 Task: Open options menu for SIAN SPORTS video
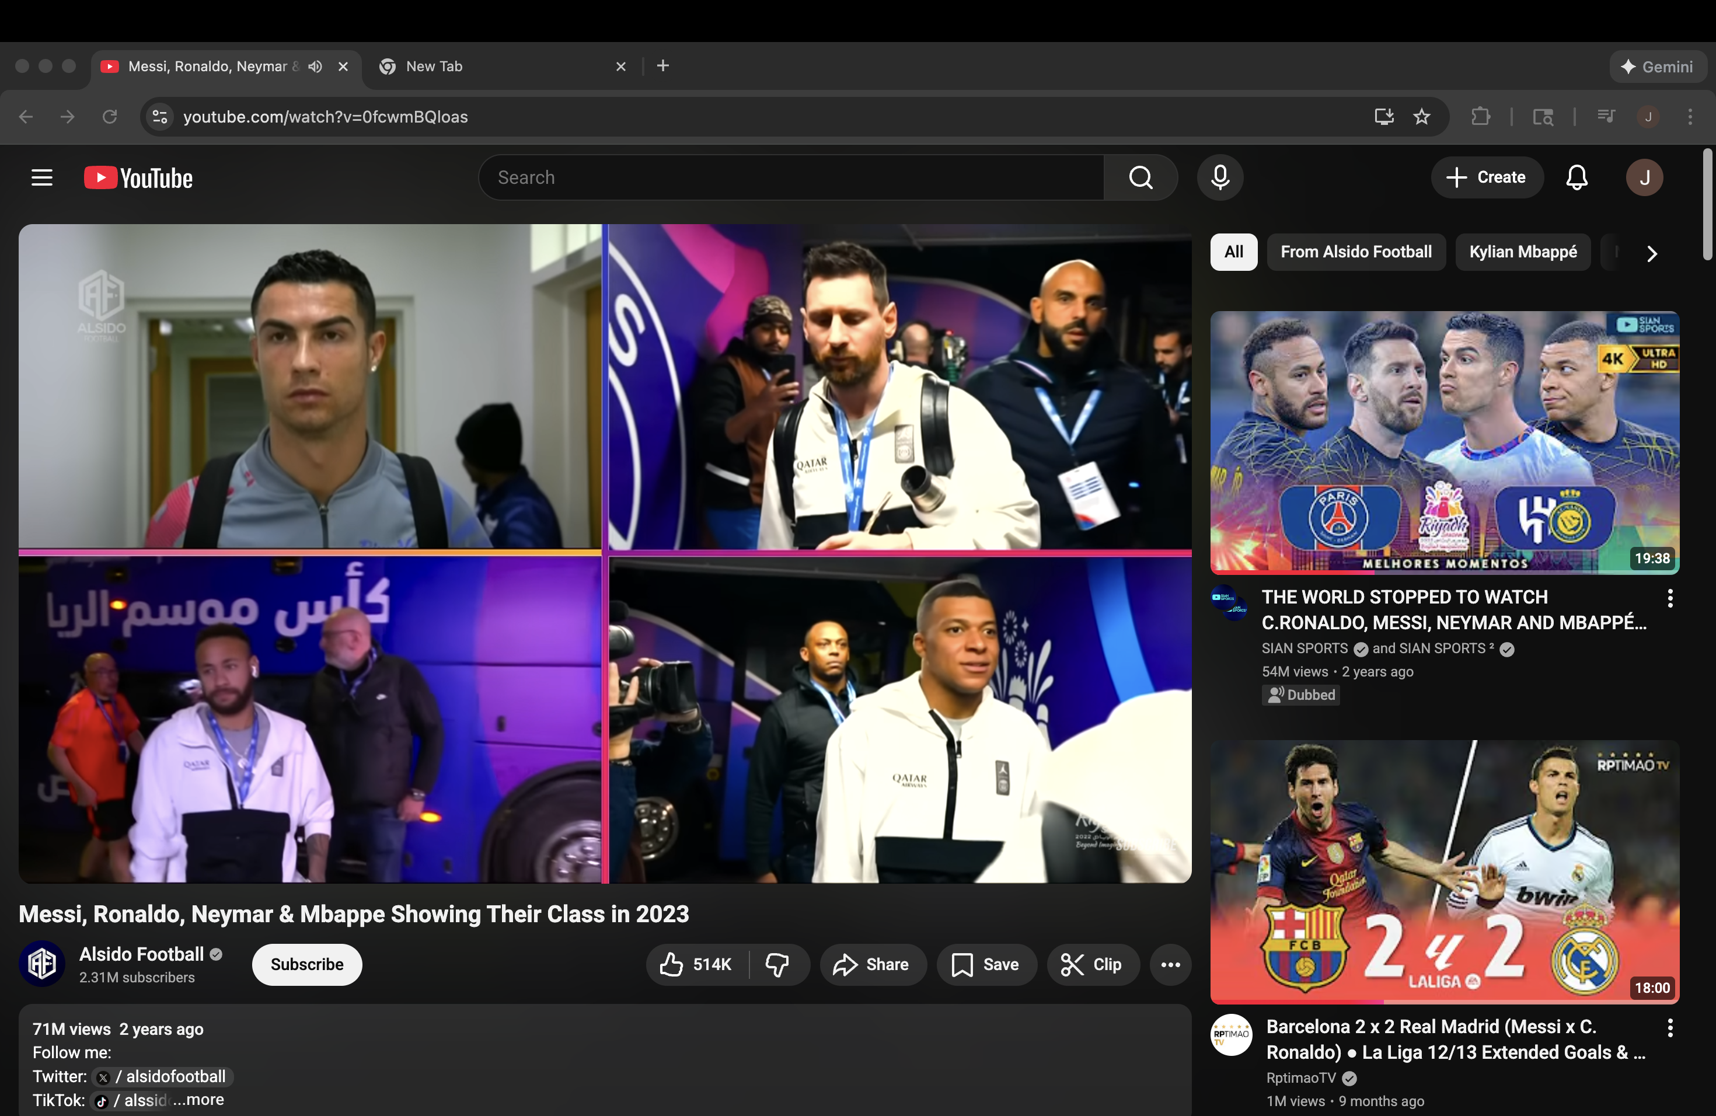click(x=1670, y=598)
